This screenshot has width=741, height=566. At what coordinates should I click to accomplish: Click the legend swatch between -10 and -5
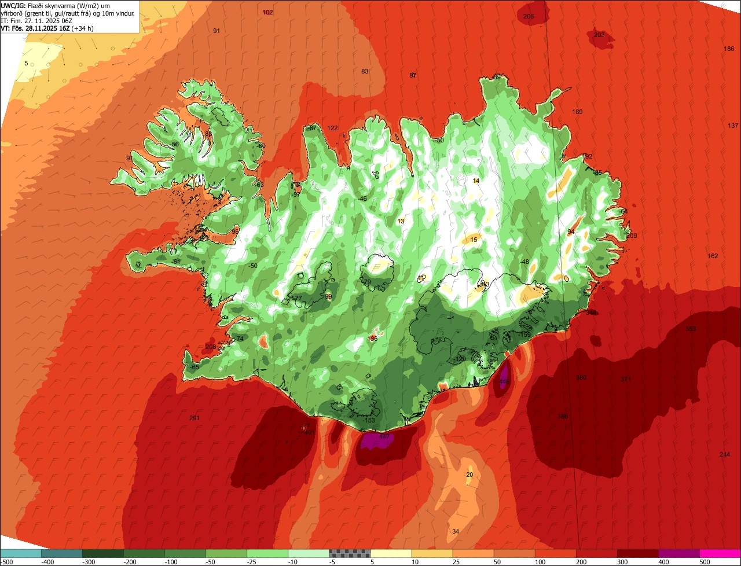click(x=309, y=553)
